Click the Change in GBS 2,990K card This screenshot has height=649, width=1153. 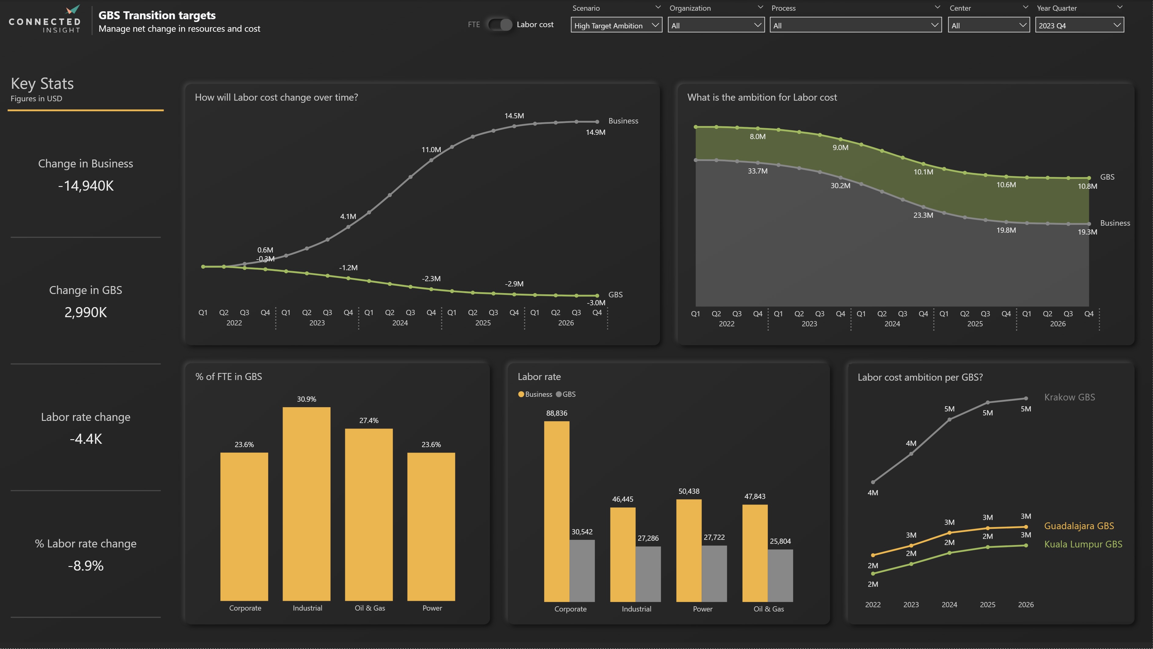(x=85, y=302)
